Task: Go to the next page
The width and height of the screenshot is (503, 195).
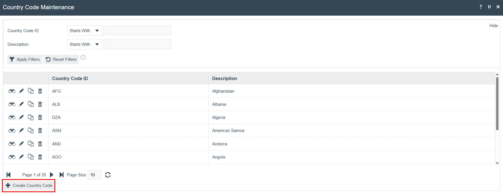Action: click(52, 175)
